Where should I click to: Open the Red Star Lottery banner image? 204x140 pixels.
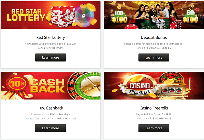(50, 15)
